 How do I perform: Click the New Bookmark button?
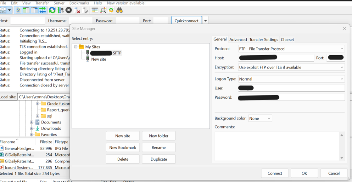pyautogui.click(x=123, y=147)
